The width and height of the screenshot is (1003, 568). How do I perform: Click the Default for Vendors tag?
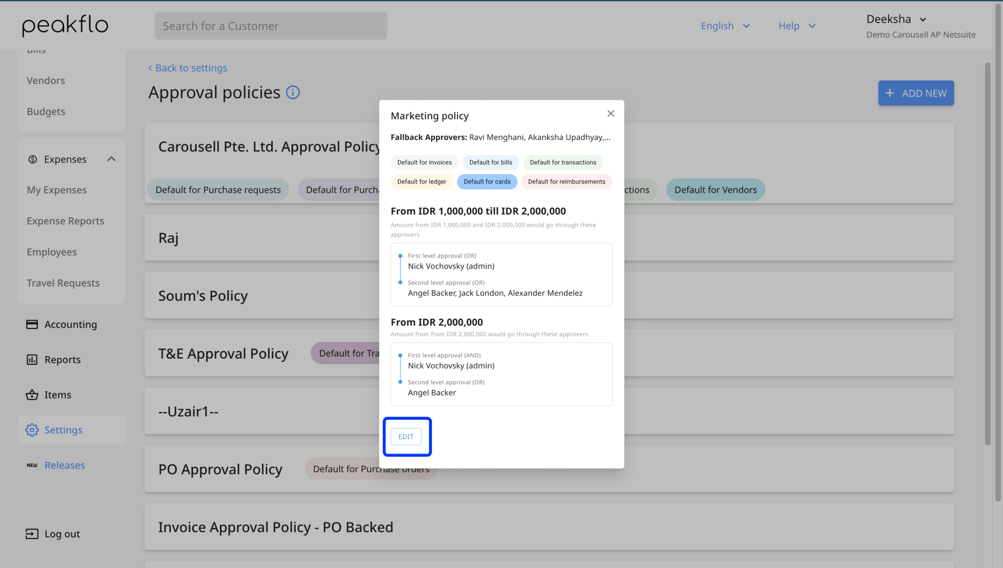716,190
